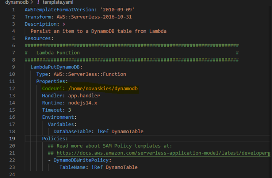Image resolution: width=272 pixels, height=178 pixels.
Task: Click on nodejs14.x runtime value
Action: click(83, 103)
